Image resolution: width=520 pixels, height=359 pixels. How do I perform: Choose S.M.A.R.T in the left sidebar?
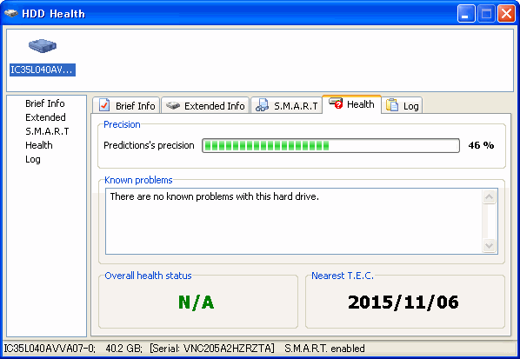click(x=47, y=131)
